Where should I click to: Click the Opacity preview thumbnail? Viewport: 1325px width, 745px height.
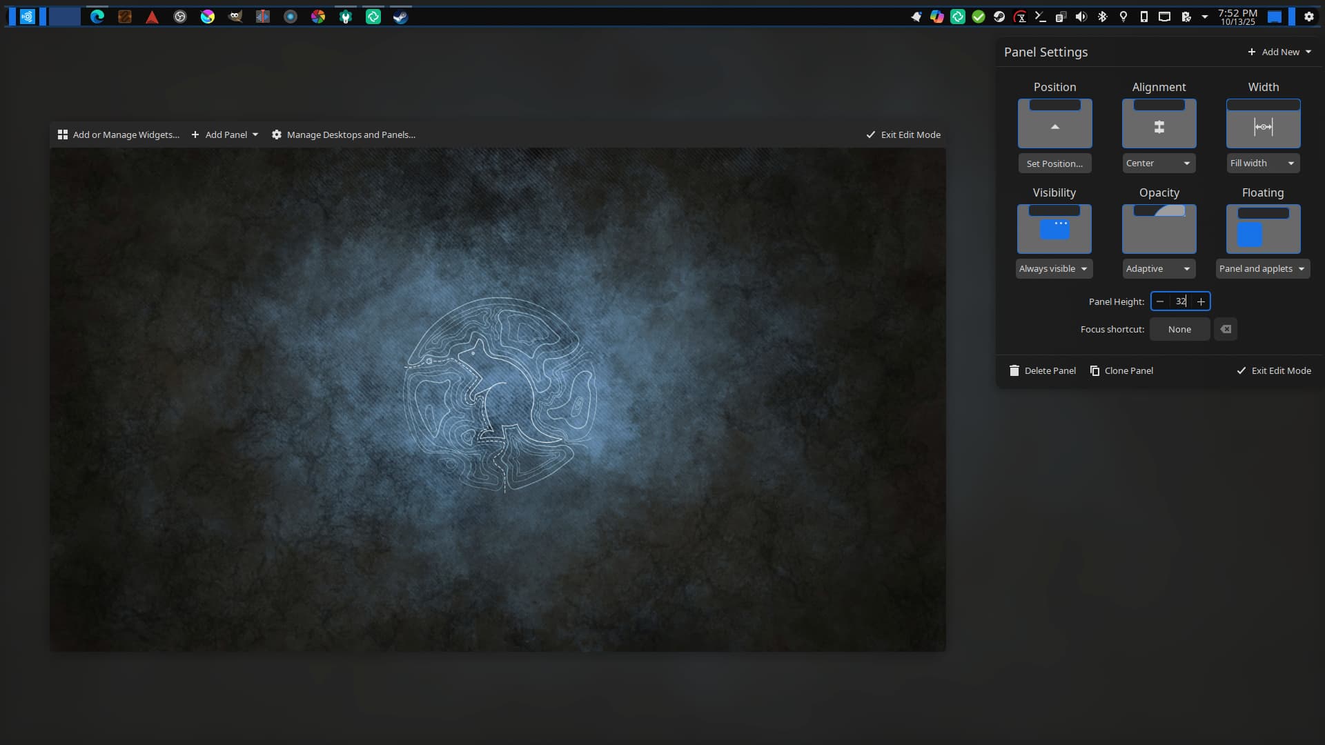[1159, 229]
